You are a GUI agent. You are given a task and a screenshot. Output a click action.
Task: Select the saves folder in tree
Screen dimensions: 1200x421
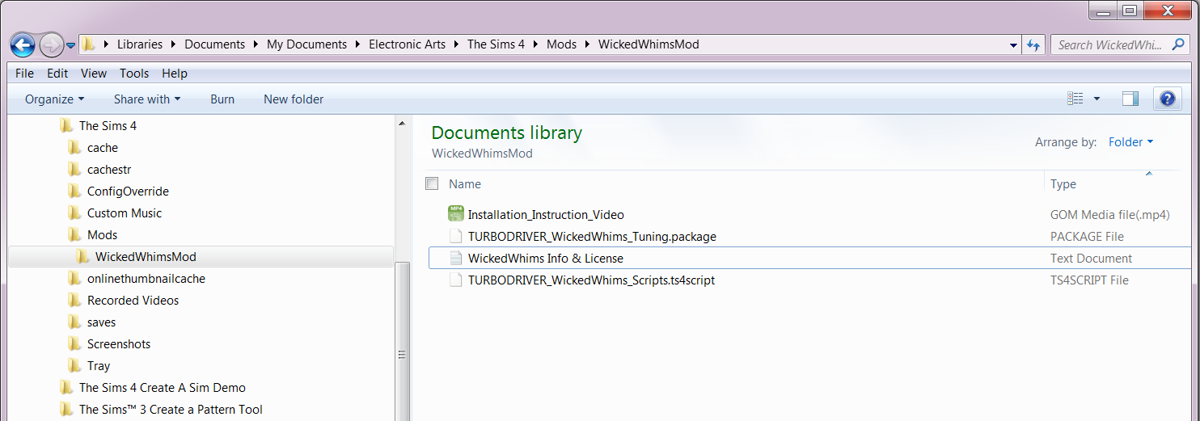[x=102, y=322]
